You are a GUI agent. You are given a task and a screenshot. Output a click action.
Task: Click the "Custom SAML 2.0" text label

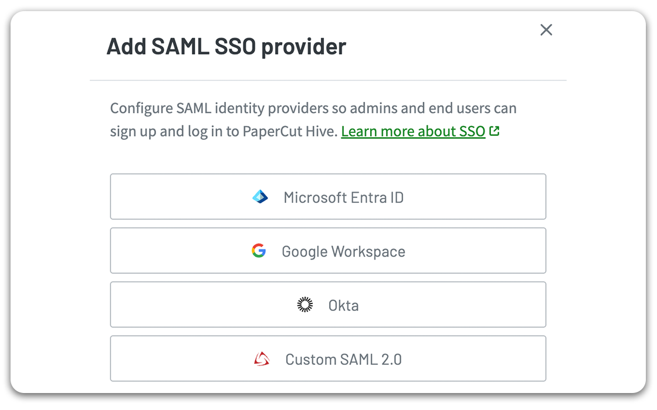click(x=344, y=359)
